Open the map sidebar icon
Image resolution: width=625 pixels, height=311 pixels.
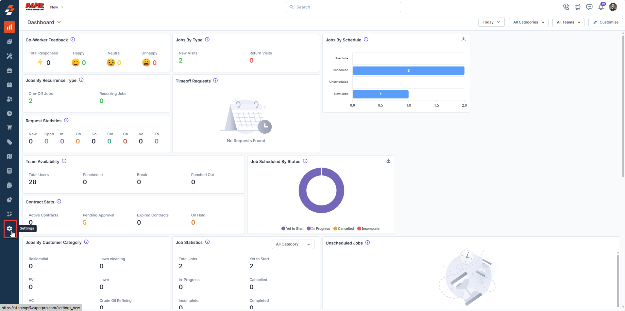[x=9, y=156]
